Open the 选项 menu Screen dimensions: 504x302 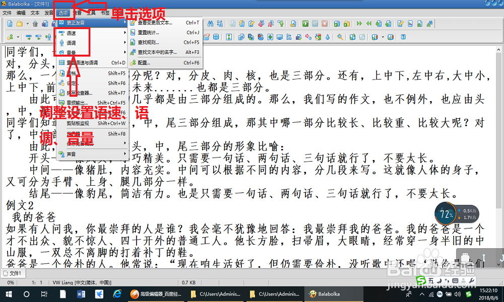[63, 13]
